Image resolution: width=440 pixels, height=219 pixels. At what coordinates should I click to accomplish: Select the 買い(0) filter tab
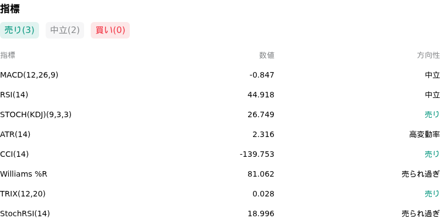pos(110,30)
